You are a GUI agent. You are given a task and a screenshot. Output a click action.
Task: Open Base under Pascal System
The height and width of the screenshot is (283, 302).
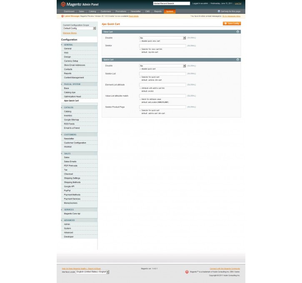pyautogui.click(x=79, y=88)
